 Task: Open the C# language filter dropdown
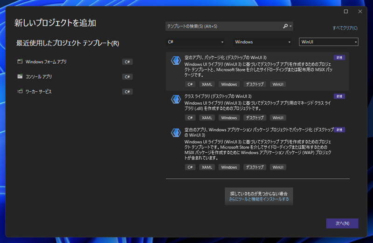(x=195, y=42)
